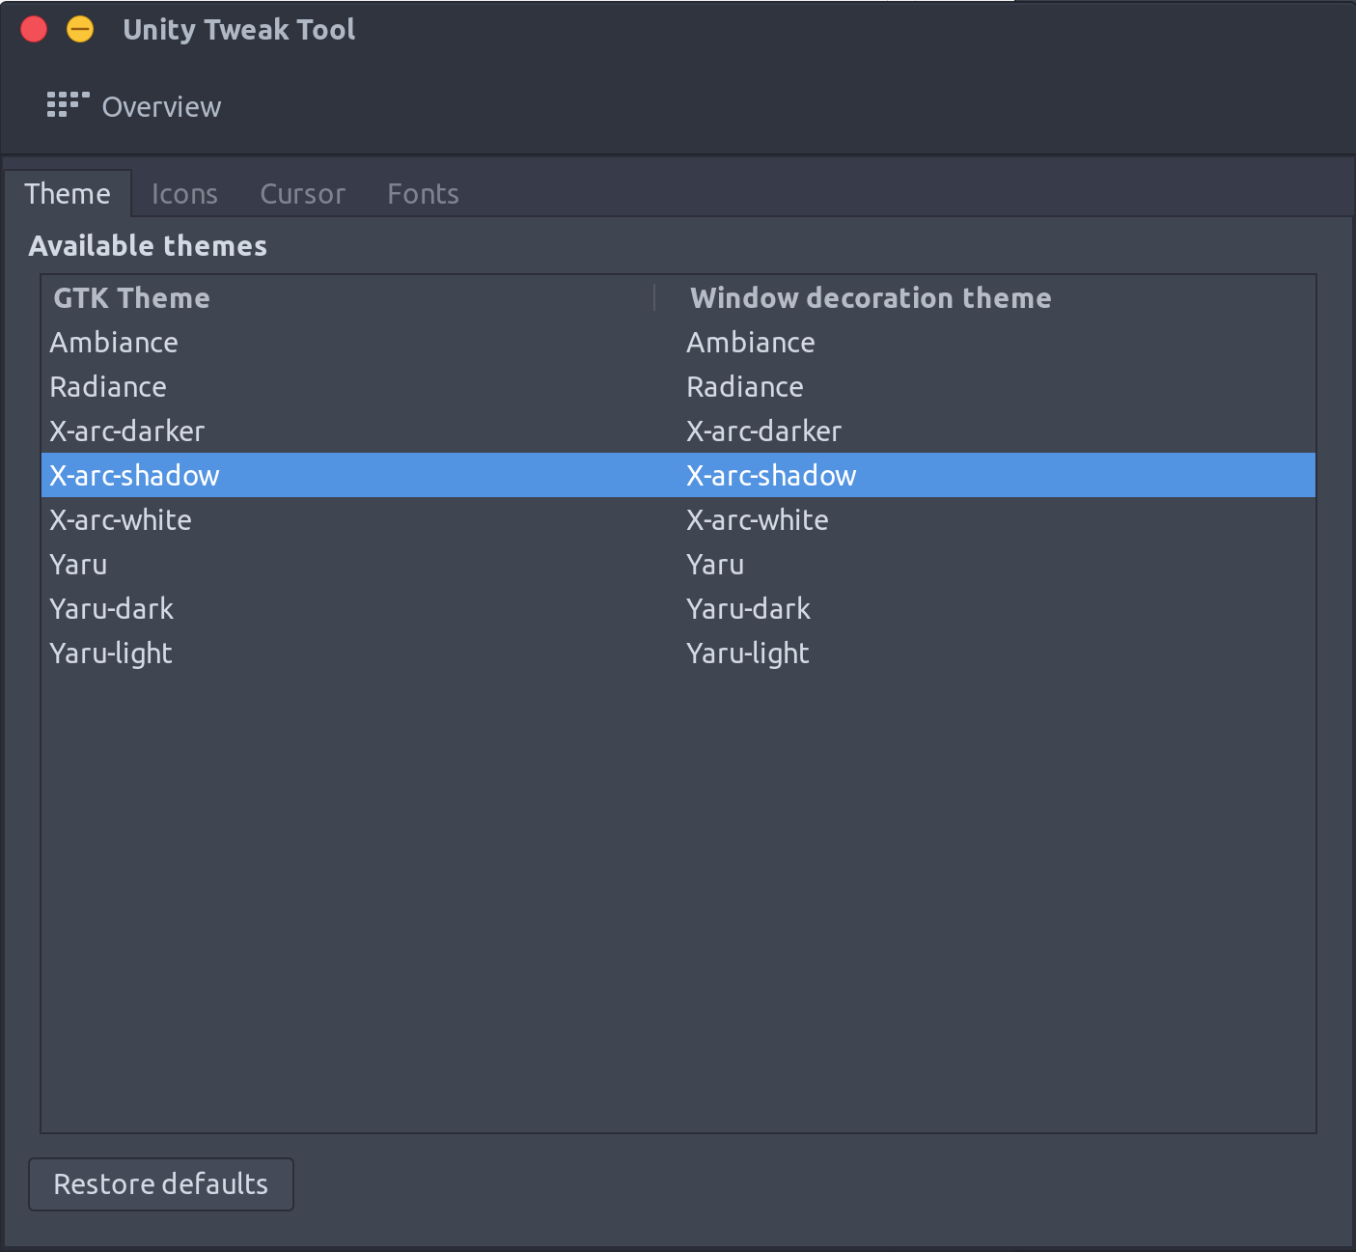Switch to the Theme tab
Image resolution: width=1356 pixels, height=1252 pixels.
coord(68,194)
